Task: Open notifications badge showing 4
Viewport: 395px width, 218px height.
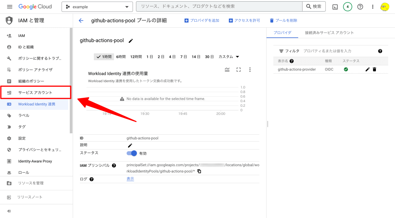Action: pyautogui.click(x=348, y=7)
